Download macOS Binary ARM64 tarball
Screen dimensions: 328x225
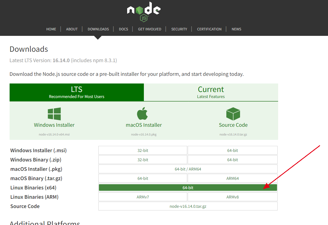point(232,178)
